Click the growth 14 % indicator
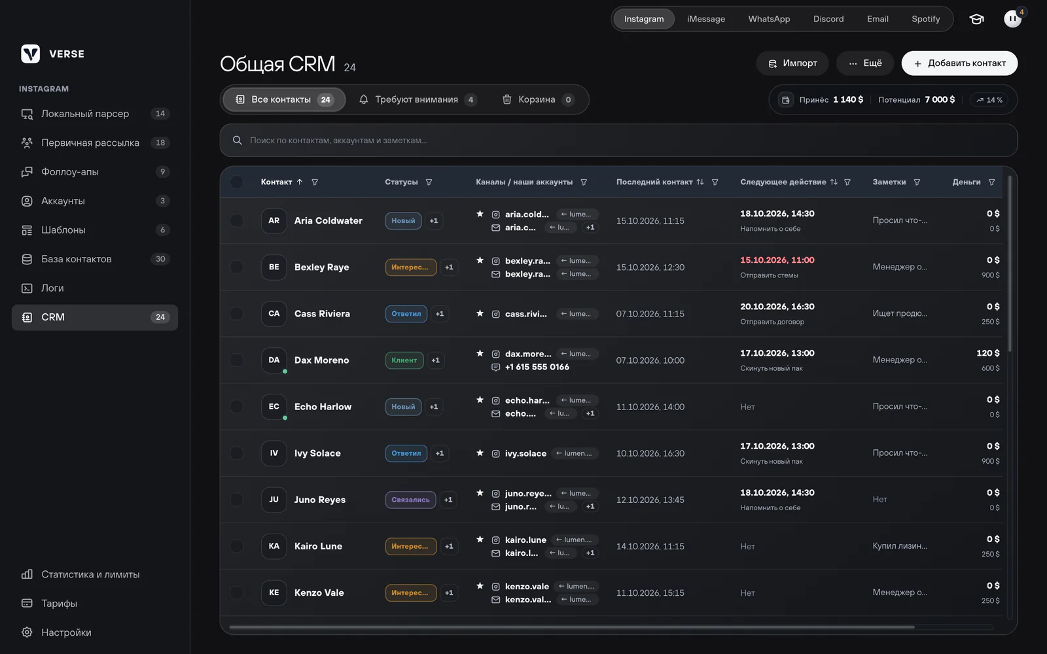1047x654 pixels. click(x=989, y=100)
